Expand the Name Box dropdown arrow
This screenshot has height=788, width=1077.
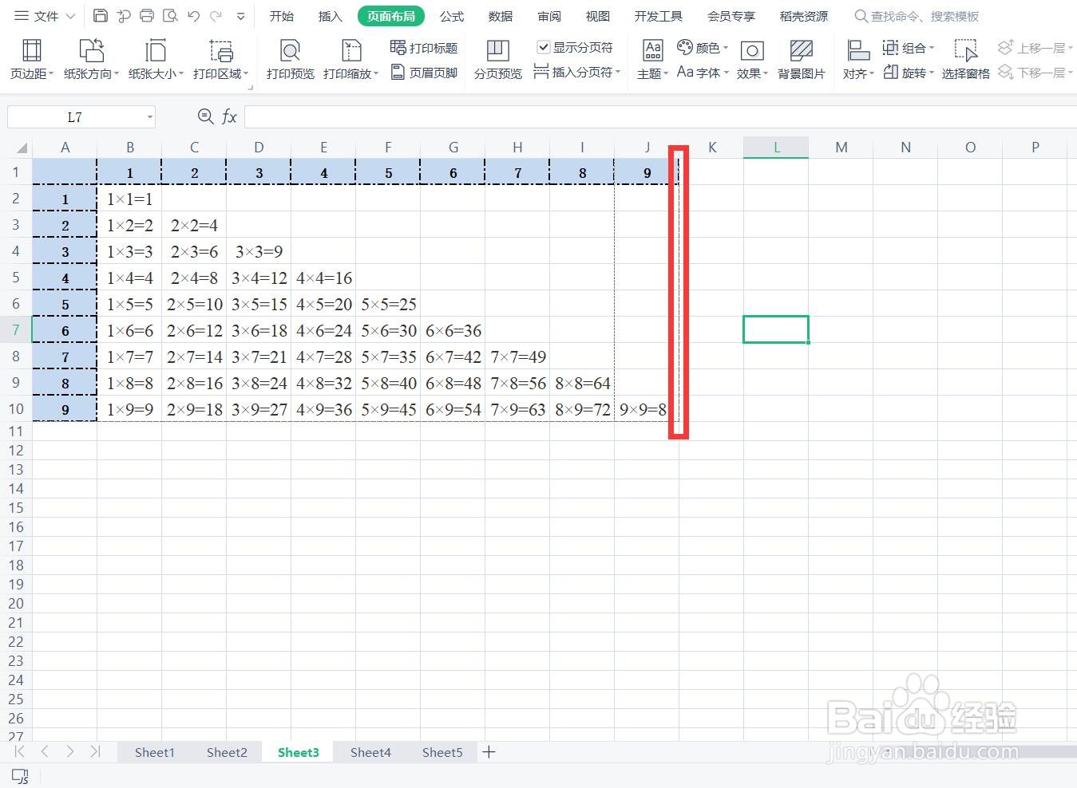click(149, 117)
